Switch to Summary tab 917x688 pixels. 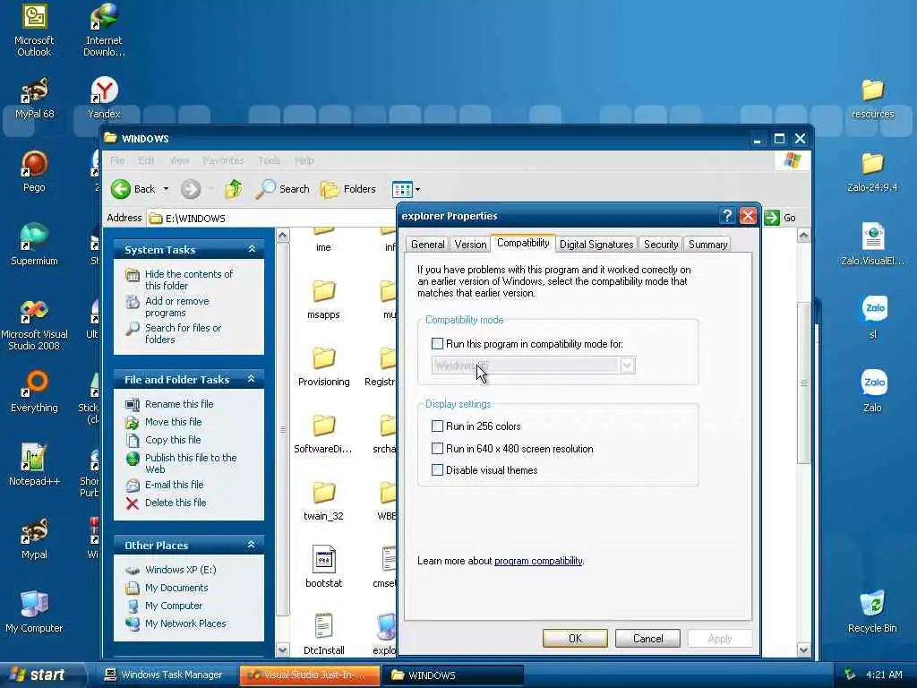coord(707,245)
